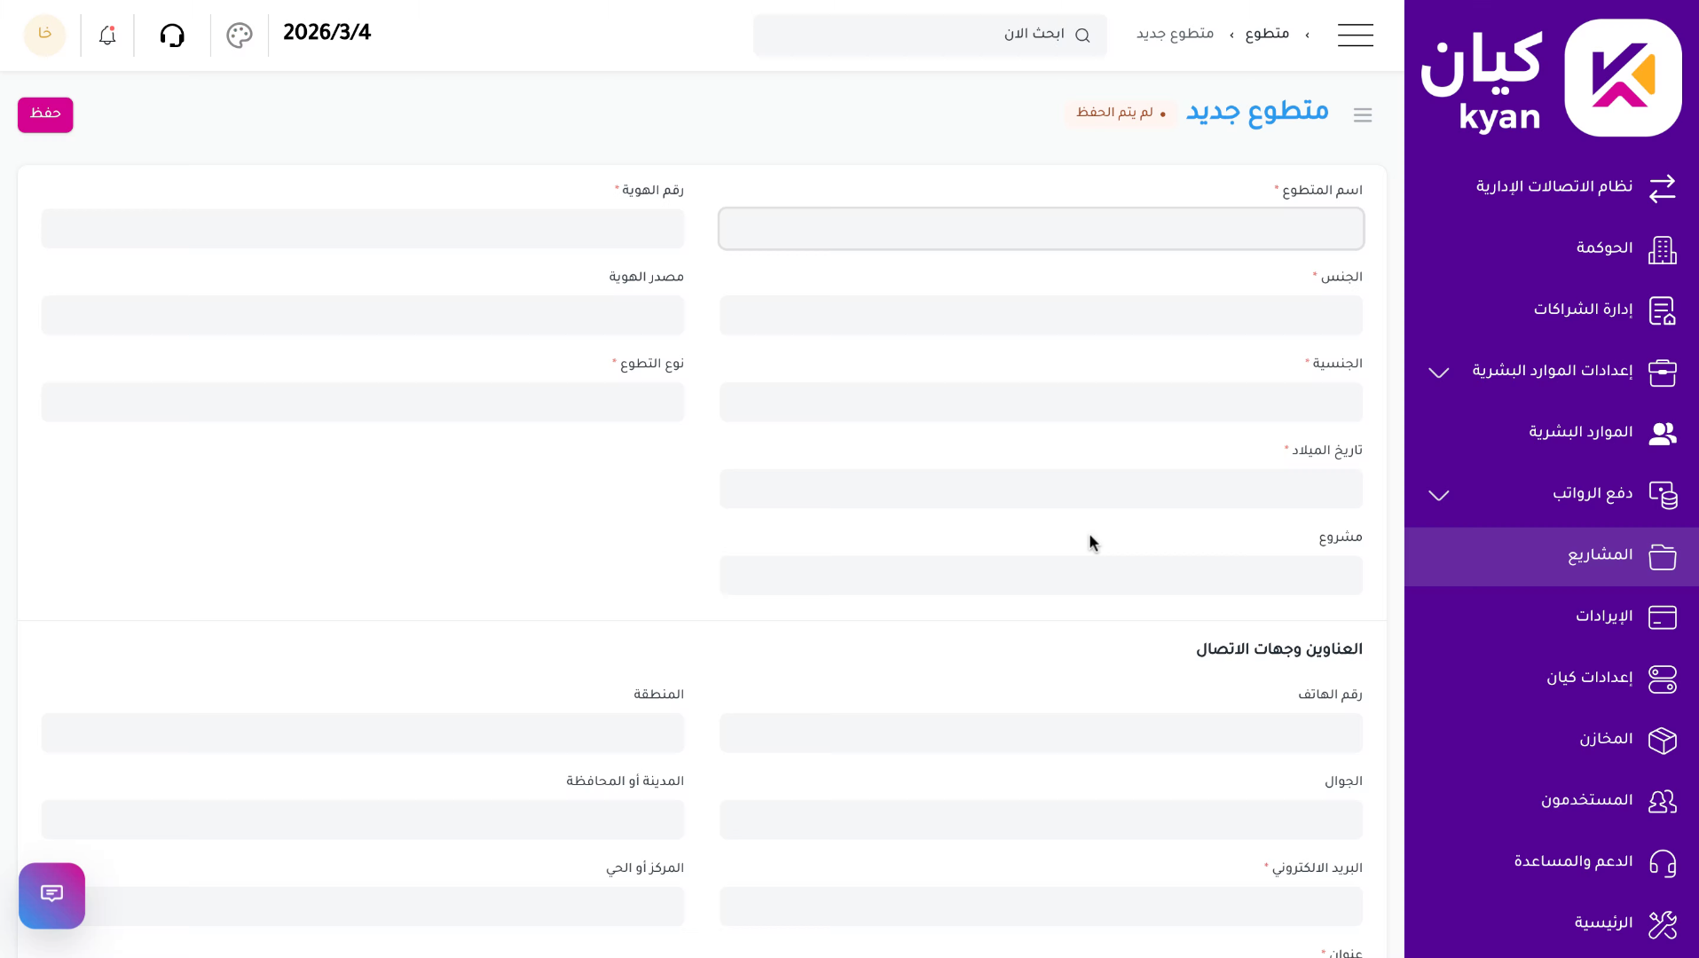The width and height of the screenshot is (1699, 958).
Task: Click the الحوكمة governance building icon
Action: (1664, 250)
